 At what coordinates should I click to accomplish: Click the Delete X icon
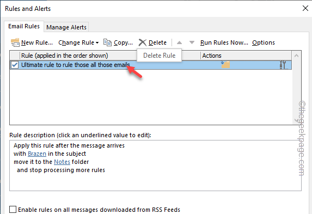143,42
